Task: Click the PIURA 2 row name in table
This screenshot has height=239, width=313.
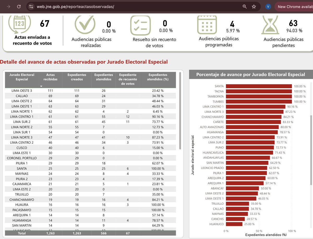Action: [22, 179]
